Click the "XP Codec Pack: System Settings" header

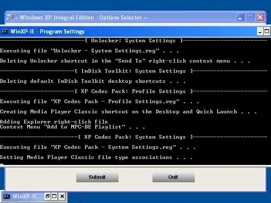[x=134, y=137]
